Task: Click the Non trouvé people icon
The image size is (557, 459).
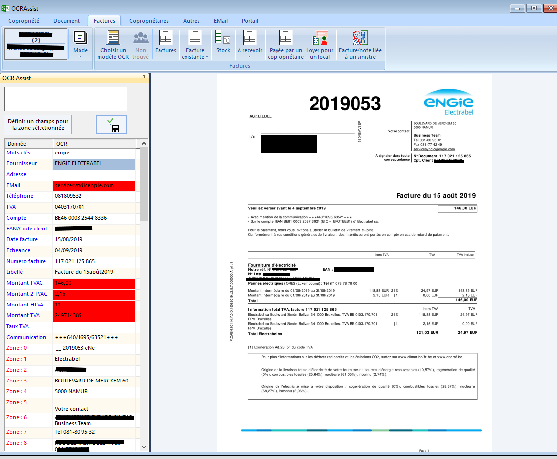Action: click(141, 38)
